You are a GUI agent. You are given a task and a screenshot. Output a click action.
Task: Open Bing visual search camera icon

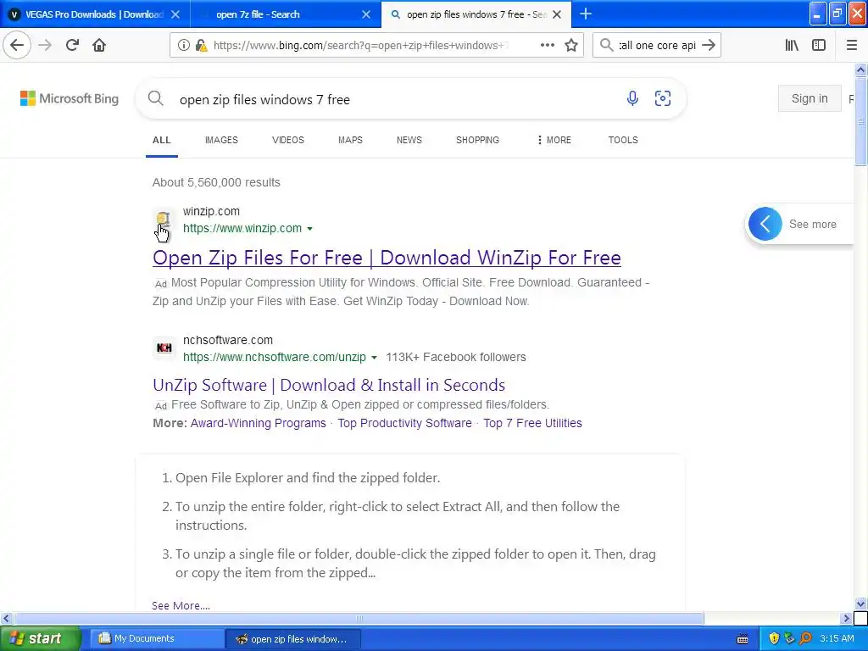click(x=663, y=98)
